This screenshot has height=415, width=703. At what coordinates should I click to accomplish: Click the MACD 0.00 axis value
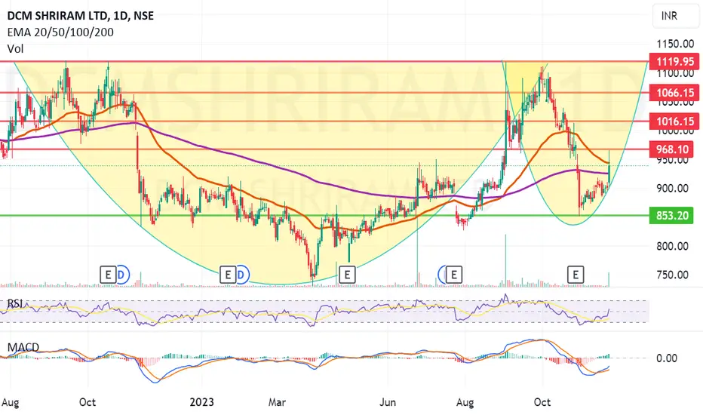[x=667, y=358]
